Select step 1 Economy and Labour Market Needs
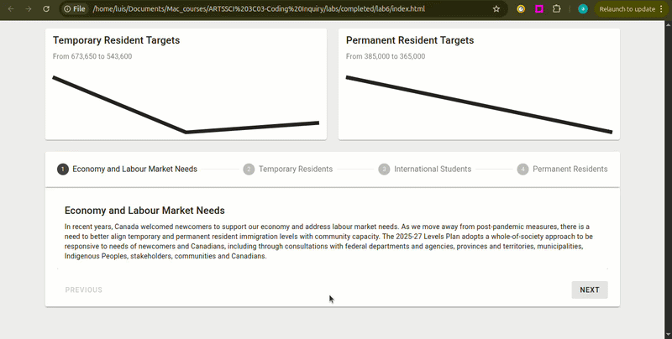Viewport: 672px width, 339px height. pyautogui.click(x=128, y=169)
